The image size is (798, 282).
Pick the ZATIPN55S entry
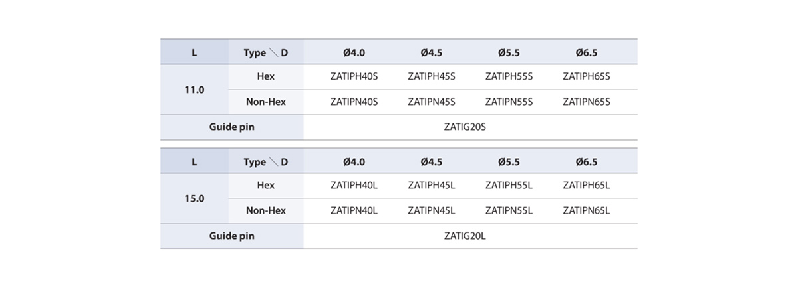[x=509, y=102]
